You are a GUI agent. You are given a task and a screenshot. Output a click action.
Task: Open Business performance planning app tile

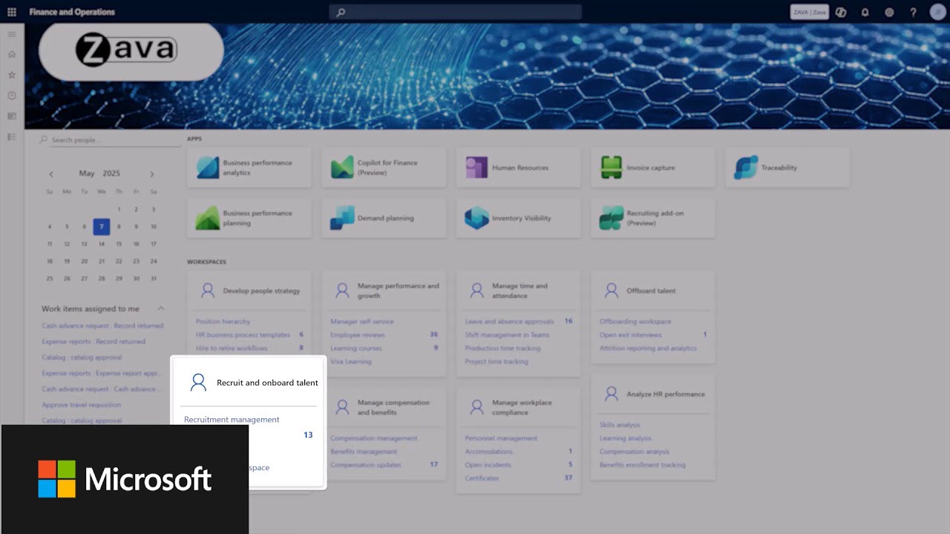point(249,218)
